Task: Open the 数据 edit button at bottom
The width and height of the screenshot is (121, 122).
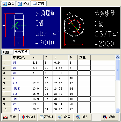Action: 65,117
